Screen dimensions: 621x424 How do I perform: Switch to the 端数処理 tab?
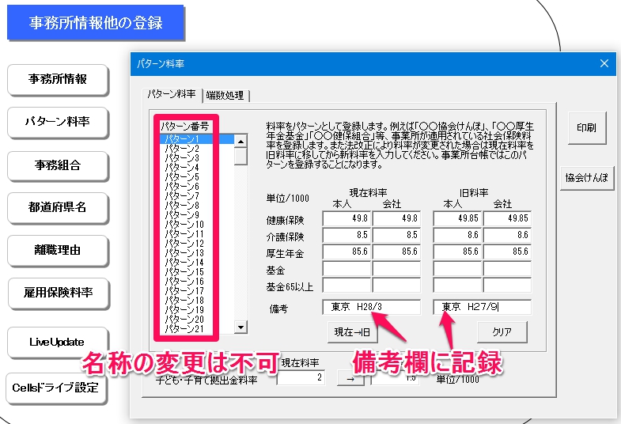point(225,96)
